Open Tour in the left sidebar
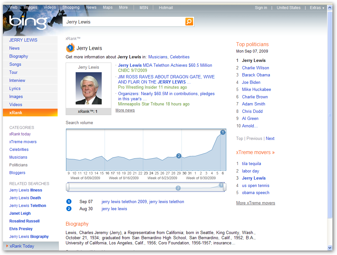Screen dimensions: 337x255 (x=30, y=72)
